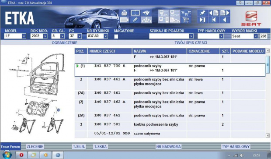Expand the TYP HANDLOWY dropdown in the top bar
271x159 pixels.
click(222, 36)
